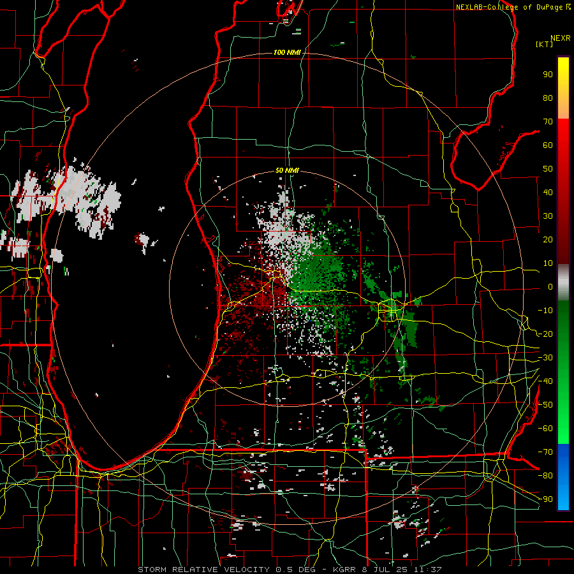Click the 10 value on the velocity scale
This screenshot has width=574, height=574.
[x=548, y=263]
